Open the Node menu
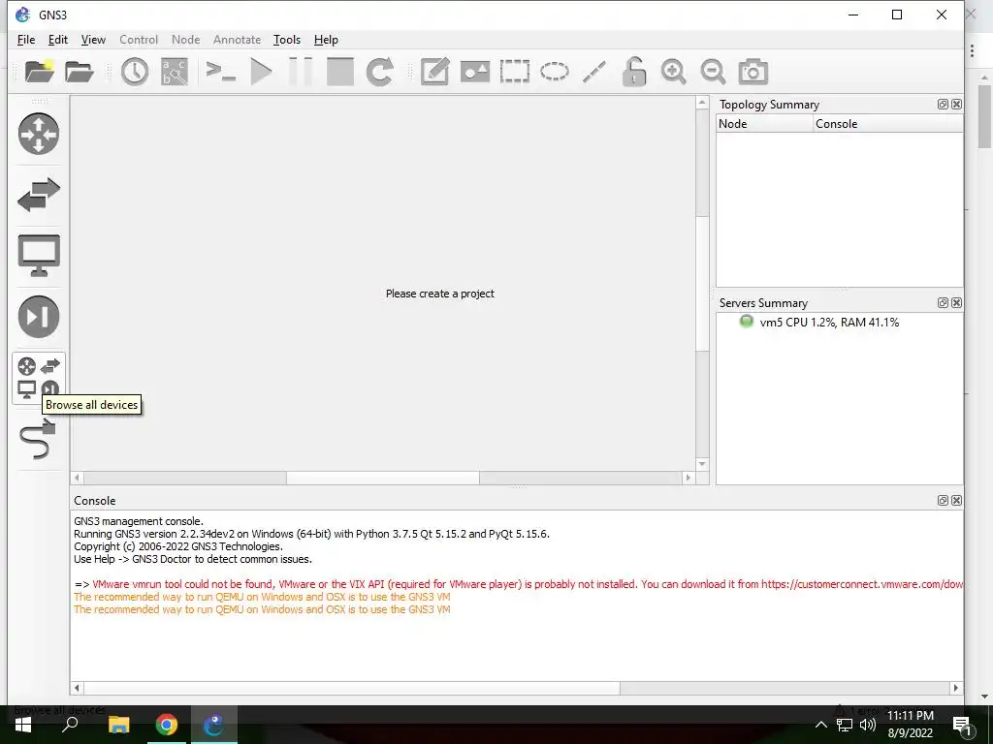 (185, 39)
